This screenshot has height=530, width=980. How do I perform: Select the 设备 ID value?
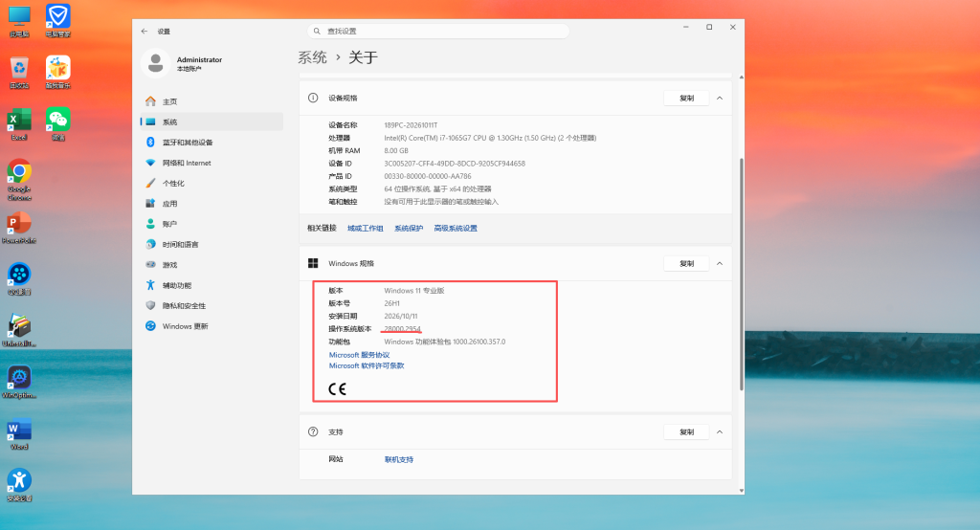(x=455, y=164)
